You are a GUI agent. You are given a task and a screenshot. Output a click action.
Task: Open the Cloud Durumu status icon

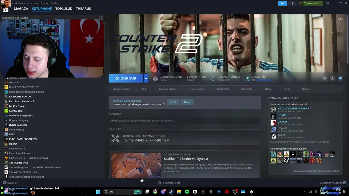[x=155, y=78]
